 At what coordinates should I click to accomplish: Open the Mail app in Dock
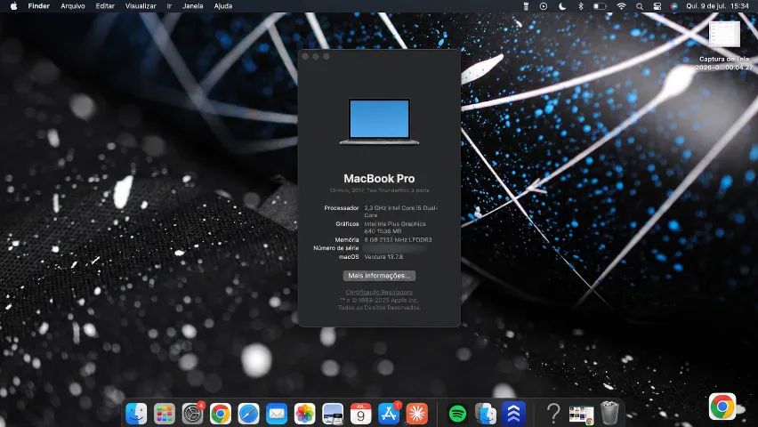click(x=277, y=414)
